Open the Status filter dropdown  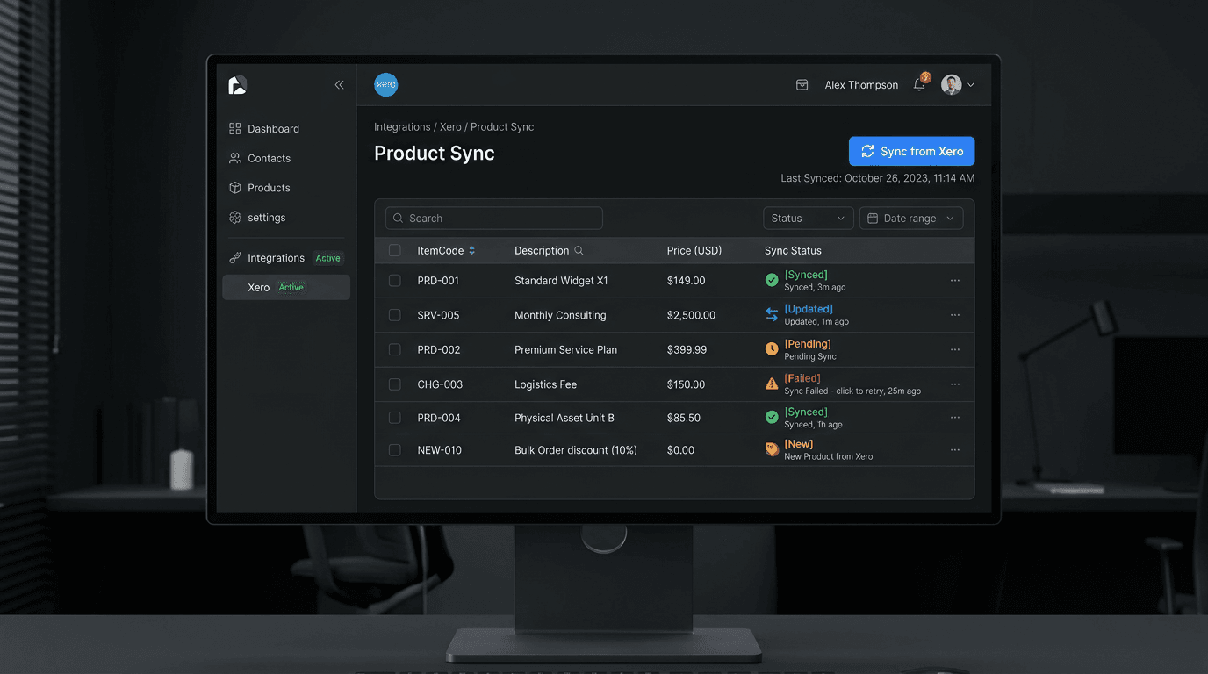[808, 218]
